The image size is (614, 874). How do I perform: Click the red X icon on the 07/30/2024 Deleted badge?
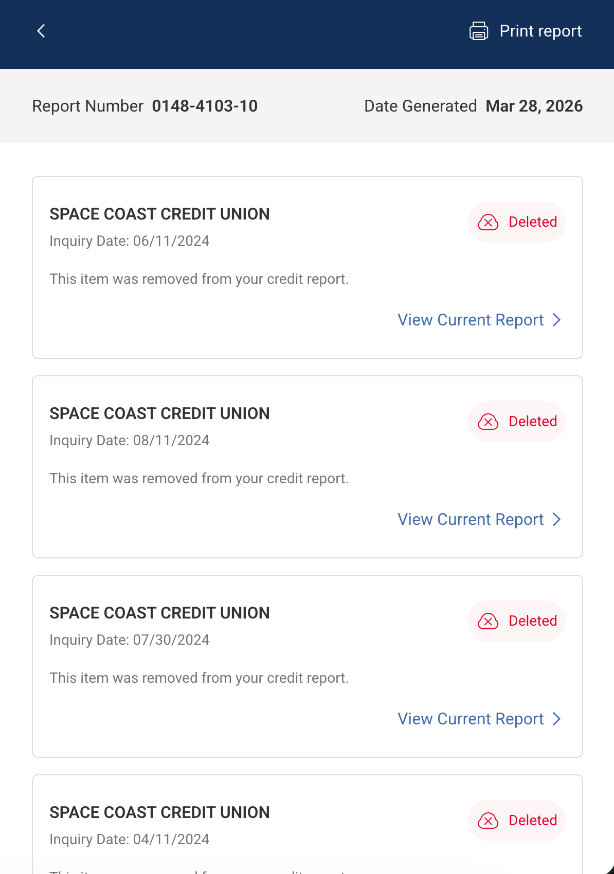(x=487, y=621)
